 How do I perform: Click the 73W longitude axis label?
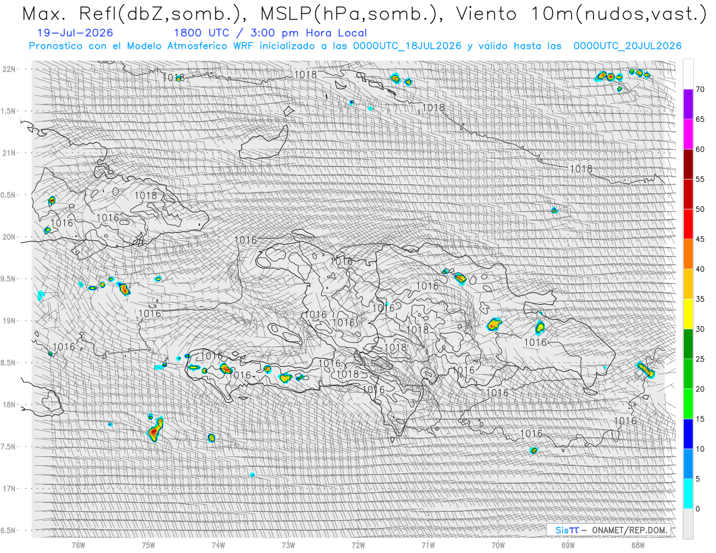click(288, 545)
